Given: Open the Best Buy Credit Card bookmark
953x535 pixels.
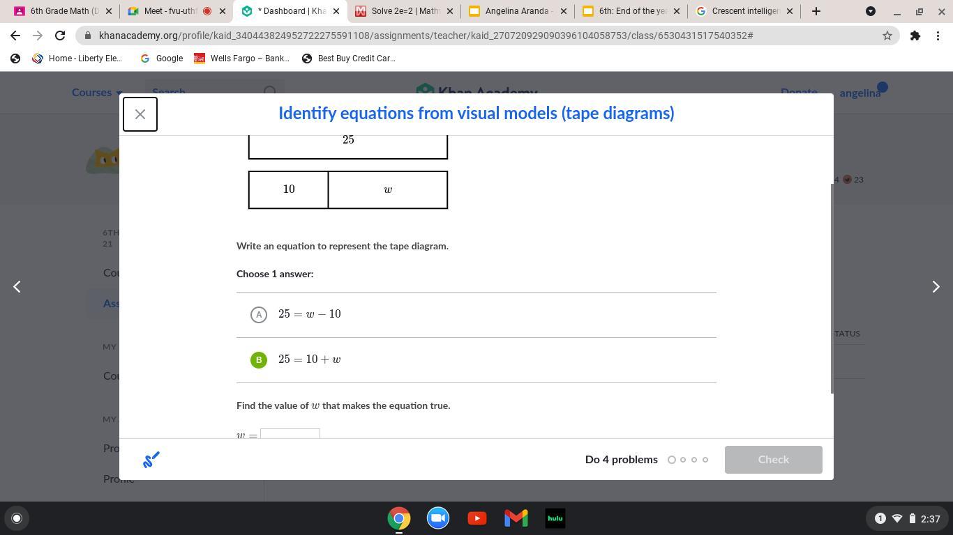Looking at the screenshot, I should tap(349, 59).
